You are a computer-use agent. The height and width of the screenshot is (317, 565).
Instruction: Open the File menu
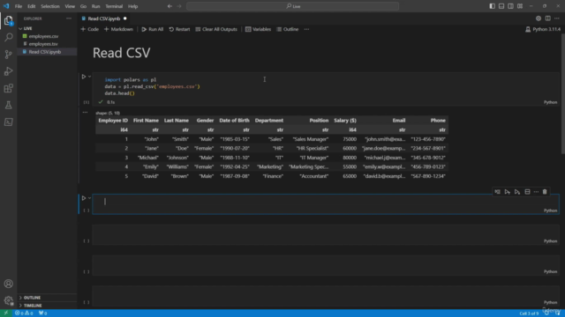coord(19,6)
